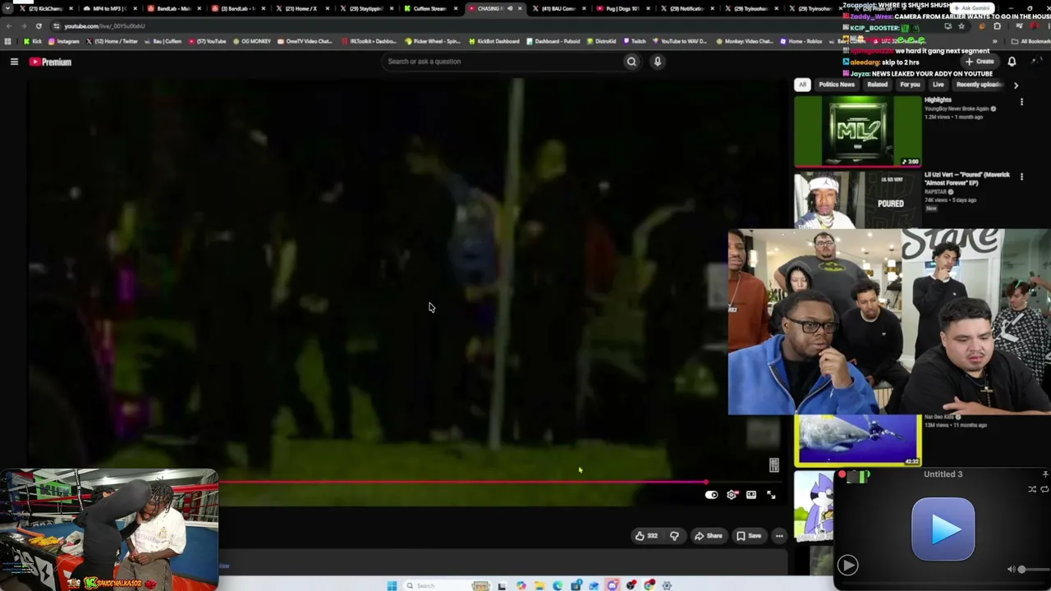Toggle YouTube autoplay switch
1051x591 pixels.
click(x=711, y=495)
